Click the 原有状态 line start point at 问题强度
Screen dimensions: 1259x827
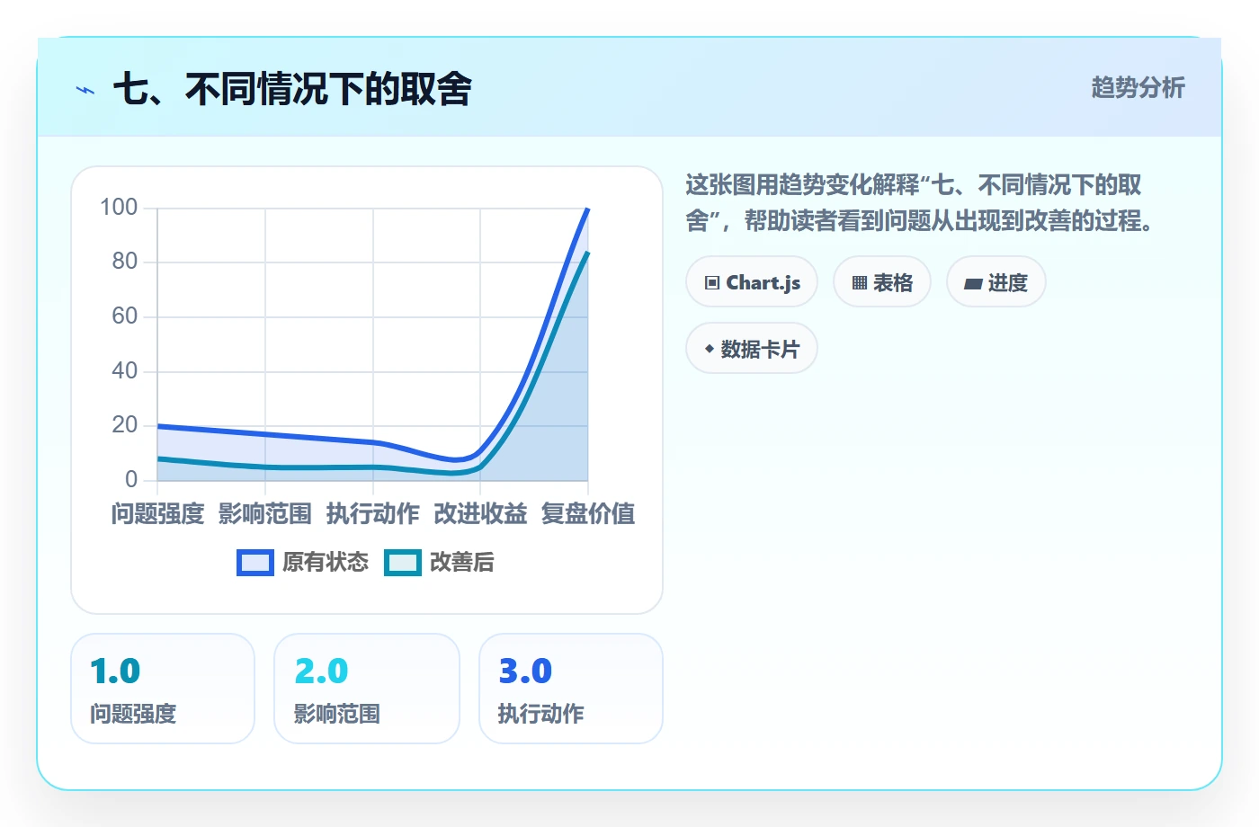tap(158, 426)
